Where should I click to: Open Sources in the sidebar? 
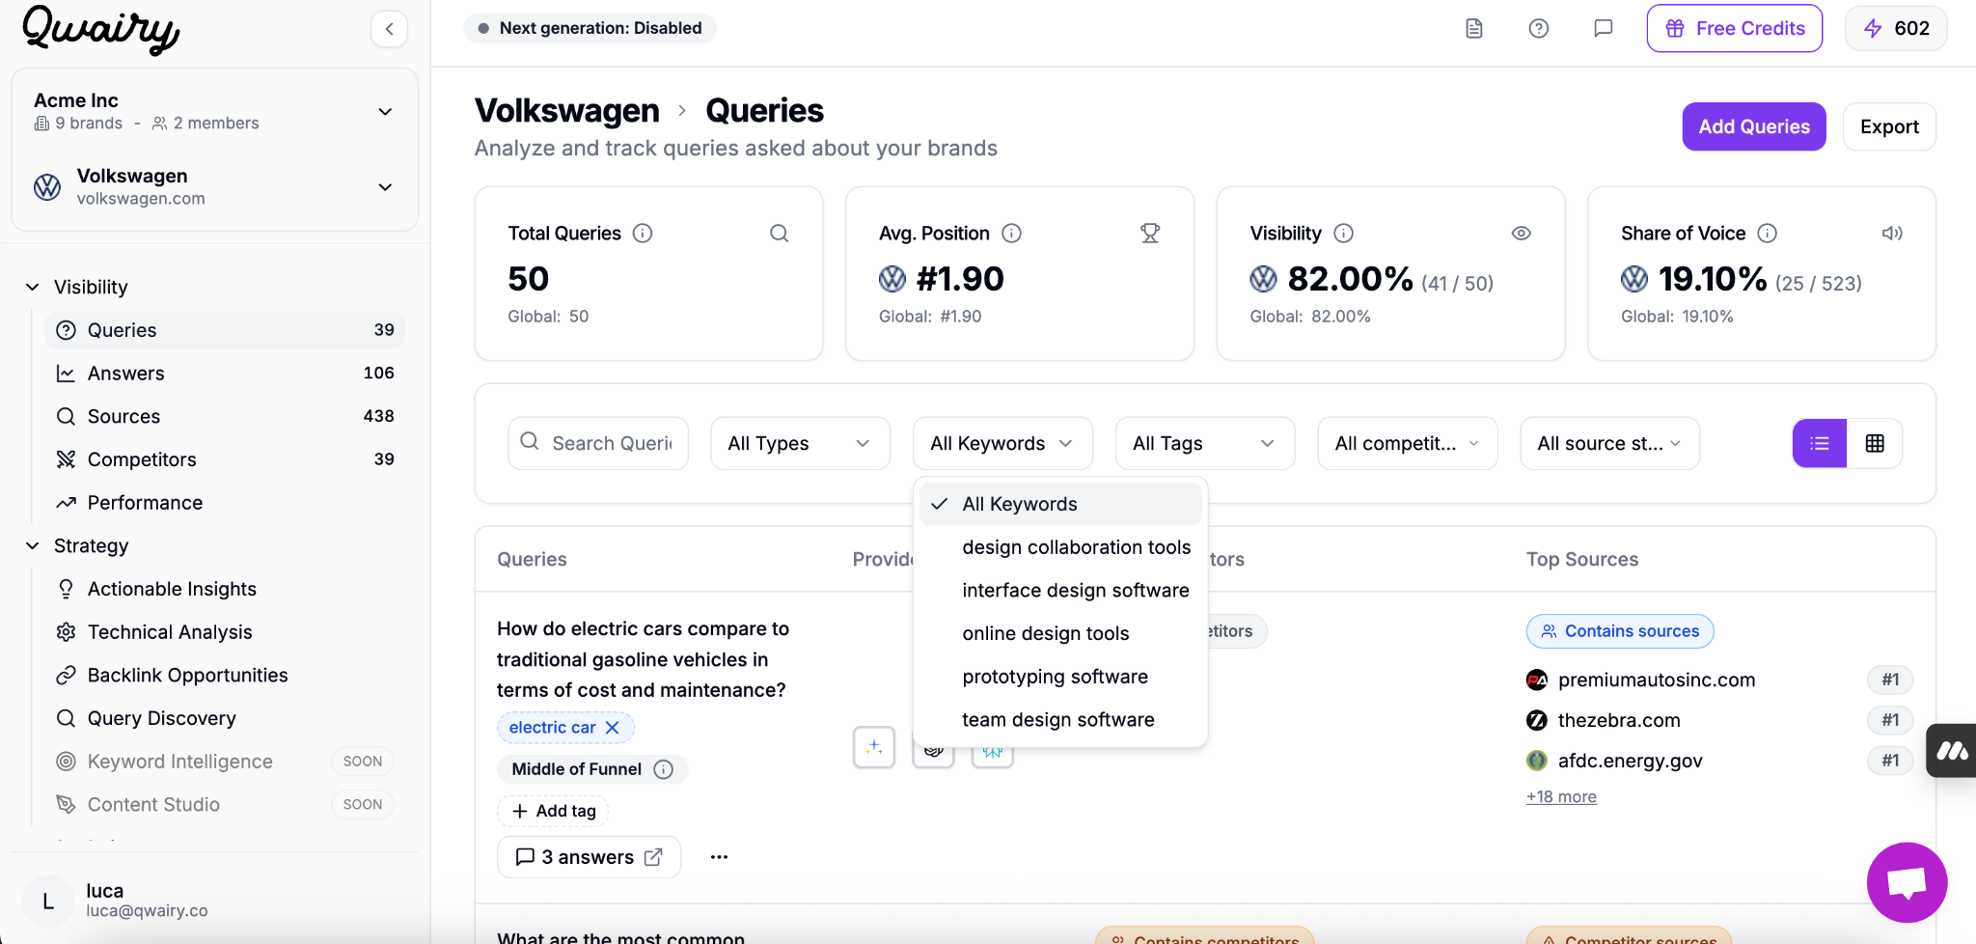tap(225, 416)
